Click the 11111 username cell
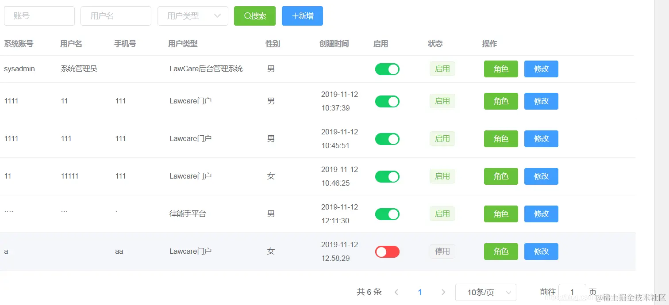Screen dimensions: 669x305 coord(69,176)
